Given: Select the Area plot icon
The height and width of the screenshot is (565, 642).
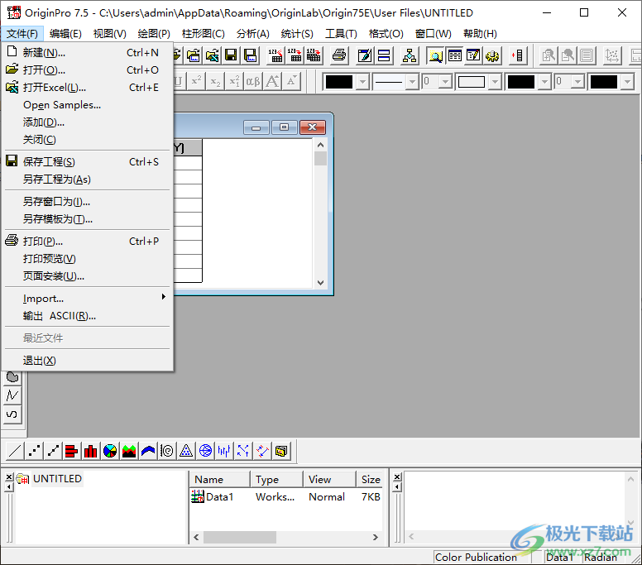Looking at the screenshot, I should point(129,451).
